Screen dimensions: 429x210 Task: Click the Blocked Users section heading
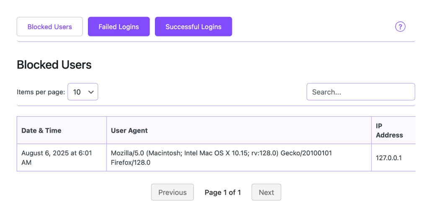pos(54,65)
